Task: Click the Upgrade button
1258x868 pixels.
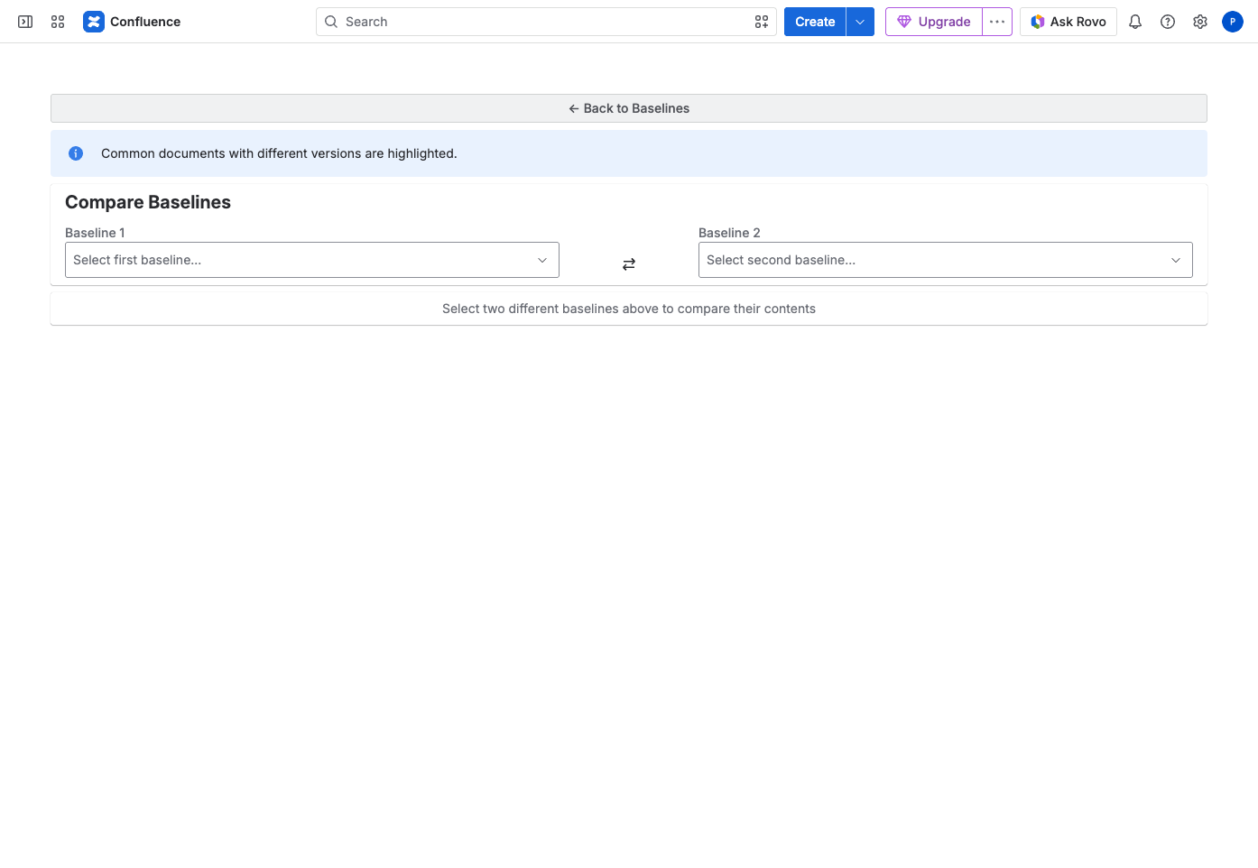Action: (x=934, y=22)
